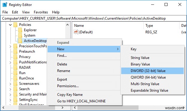The image size is (187, 111).
Task: Click the RADAR folder icon
Action: pos(16,68)
